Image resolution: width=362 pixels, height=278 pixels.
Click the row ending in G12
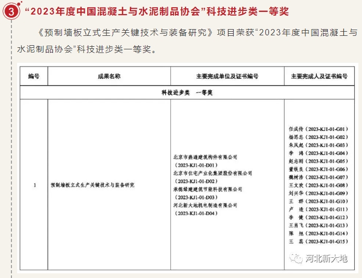(318, 217)
